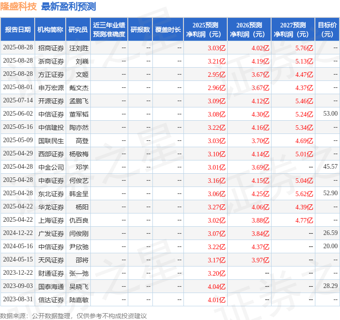Click the 覆盖时长 column header
340x320 pixels.
pyautogui.click(x=168, y=30)
